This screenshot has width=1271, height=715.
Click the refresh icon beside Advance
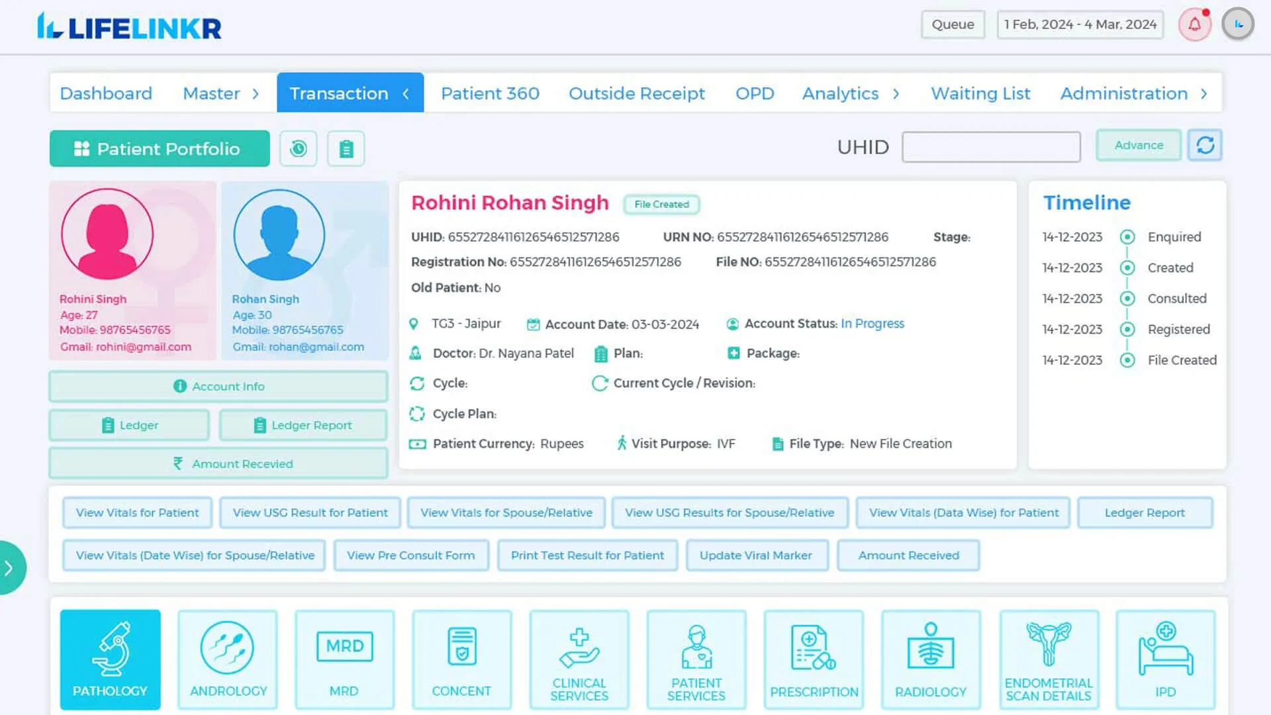[1205, 145]
